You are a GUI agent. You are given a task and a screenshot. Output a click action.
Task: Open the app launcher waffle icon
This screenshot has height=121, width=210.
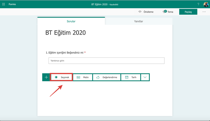pyautogui.click(x=4, y=4)
